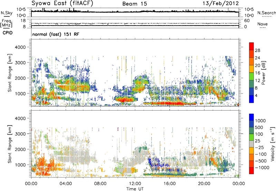Click the "normal (fast) 151 RF" text
276x191 pixels.
click(x=56, y=34)
